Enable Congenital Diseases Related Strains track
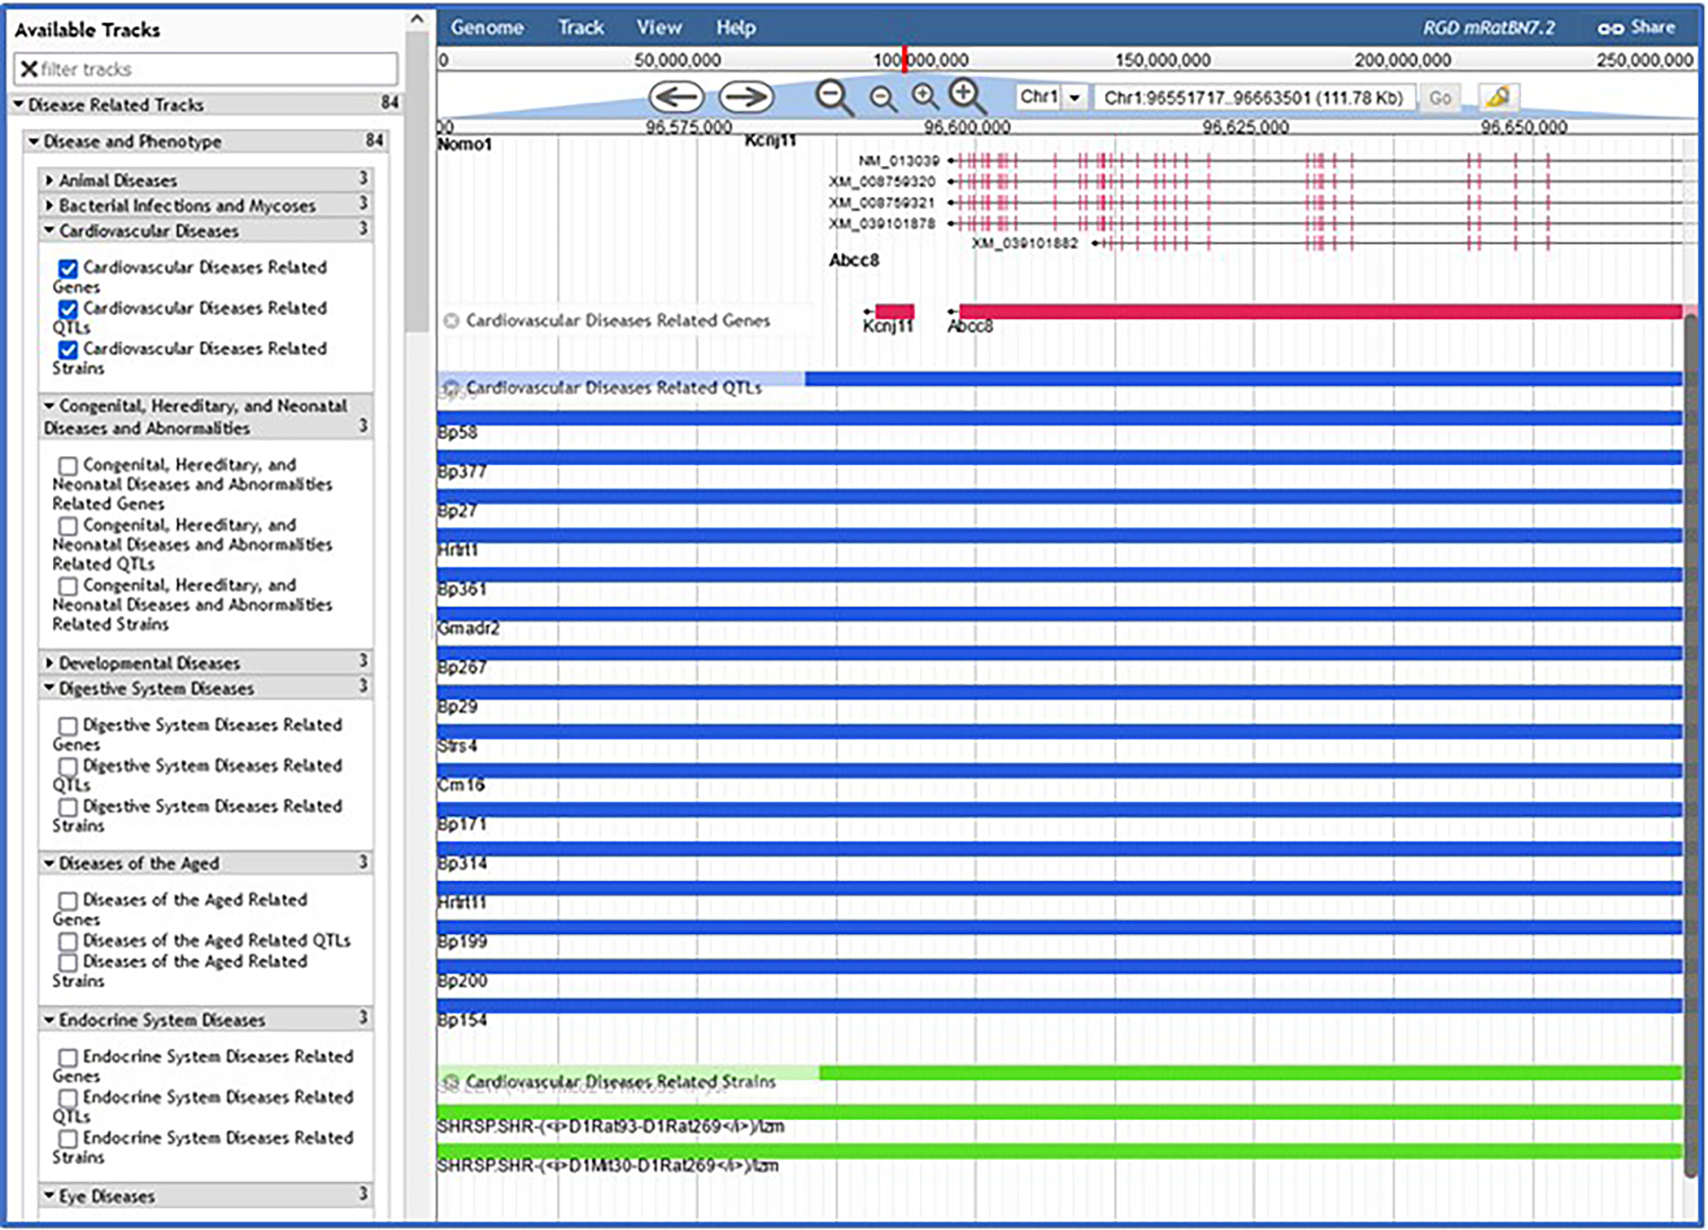The image size is (1708, 1230). 68,586
